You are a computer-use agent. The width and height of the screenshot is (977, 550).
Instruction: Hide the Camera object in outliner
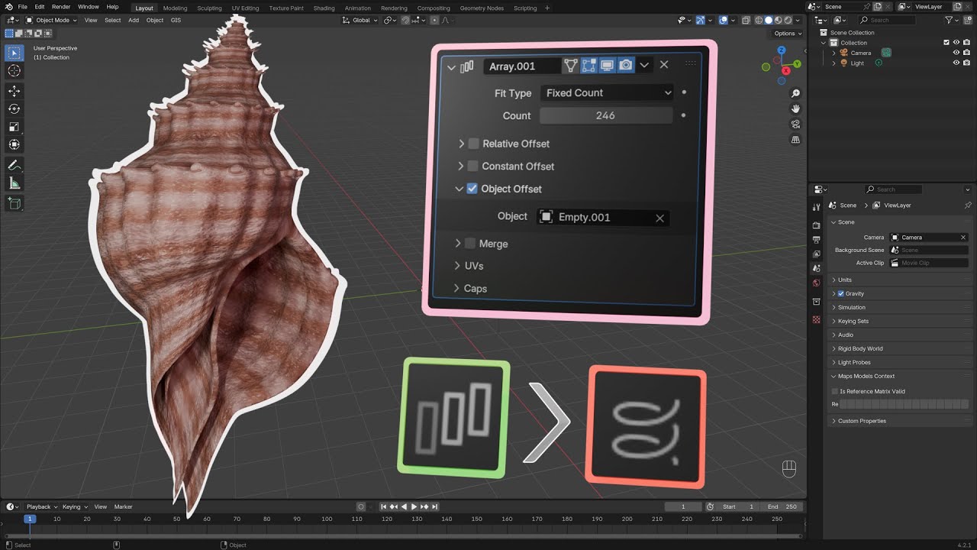click(x=956, y=53)
